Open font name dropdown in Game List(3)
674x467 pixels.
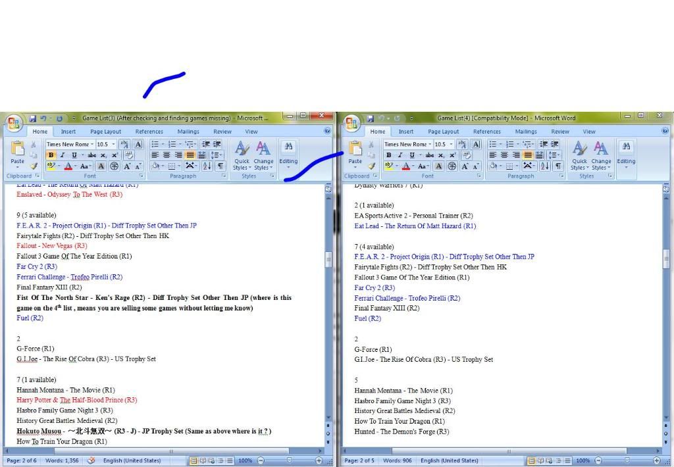[x=91, y=144]
